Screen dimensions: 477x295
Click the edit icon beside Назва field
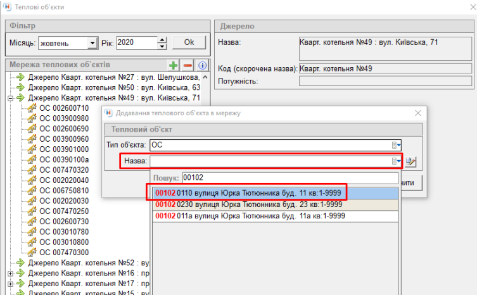410,162
